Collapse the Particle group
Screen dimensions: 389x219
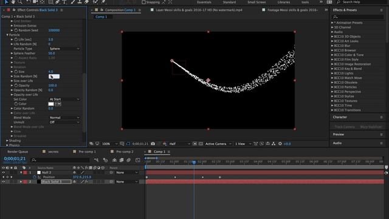(x=7, y=35)
